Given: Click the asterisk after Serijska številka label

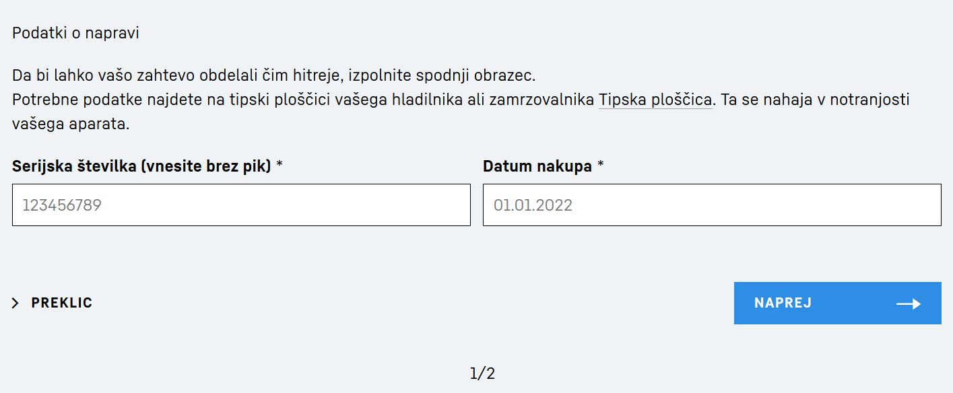Looking at the screenshot, I should point(280,166).
